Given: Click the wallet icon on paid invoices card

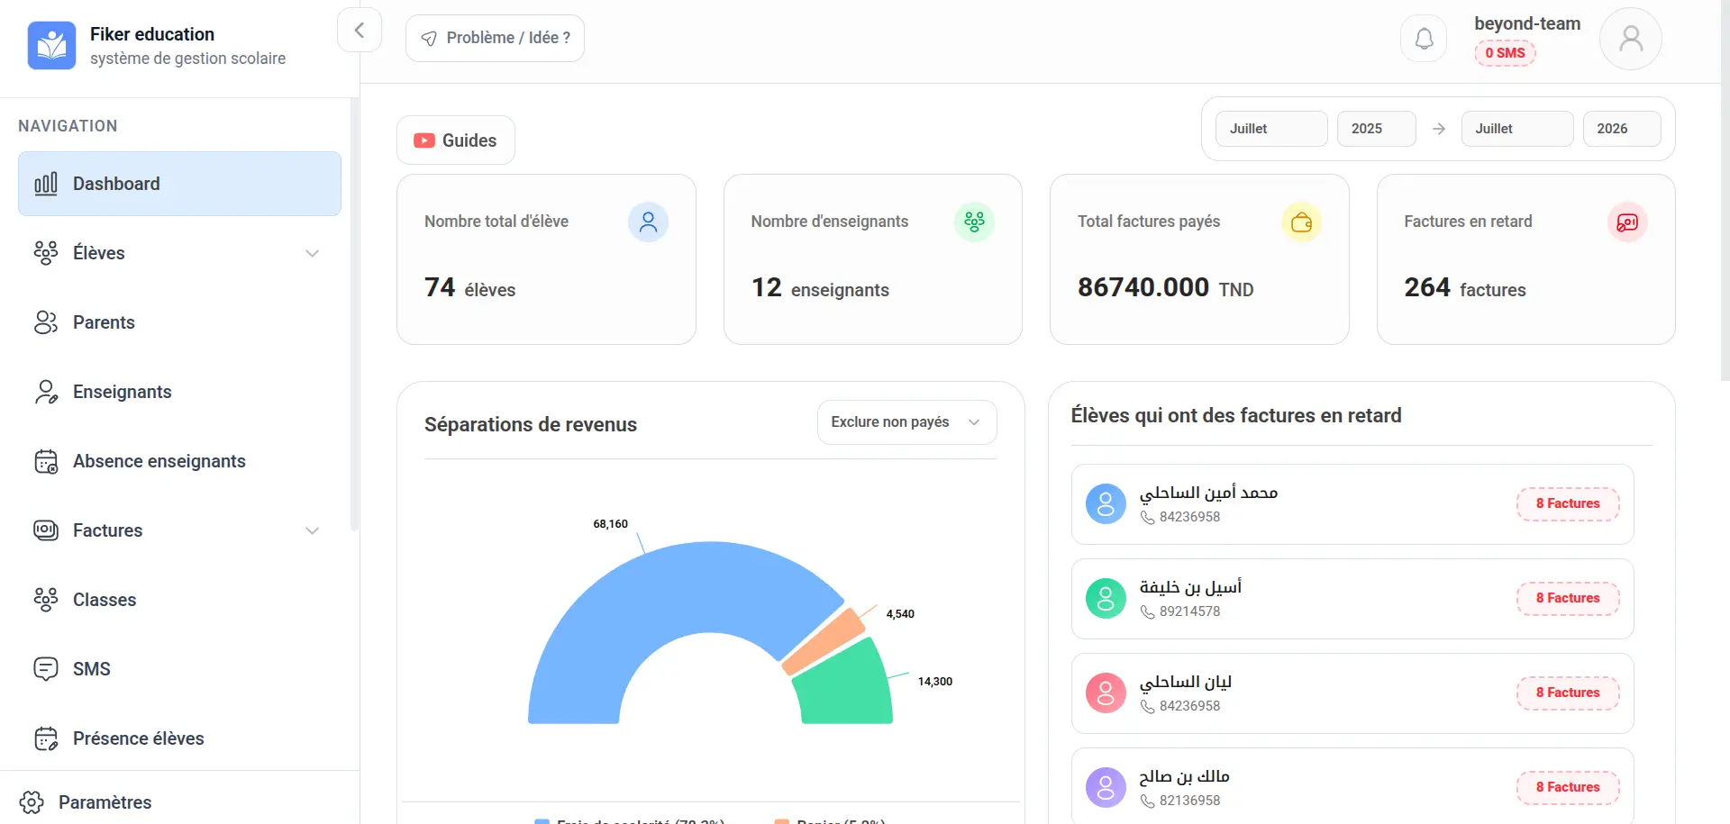Looking at the screenshot, I should point(1301,222).
